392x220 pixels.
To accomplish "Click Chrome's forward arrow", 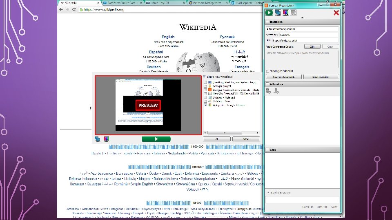I will [x=67, y=9].
